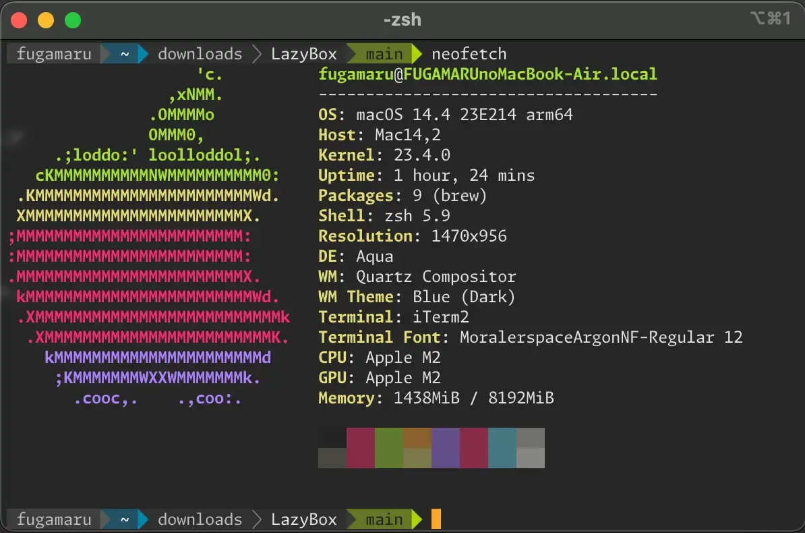
Task: Close the terminal window with red button
Action: point(19,20)
